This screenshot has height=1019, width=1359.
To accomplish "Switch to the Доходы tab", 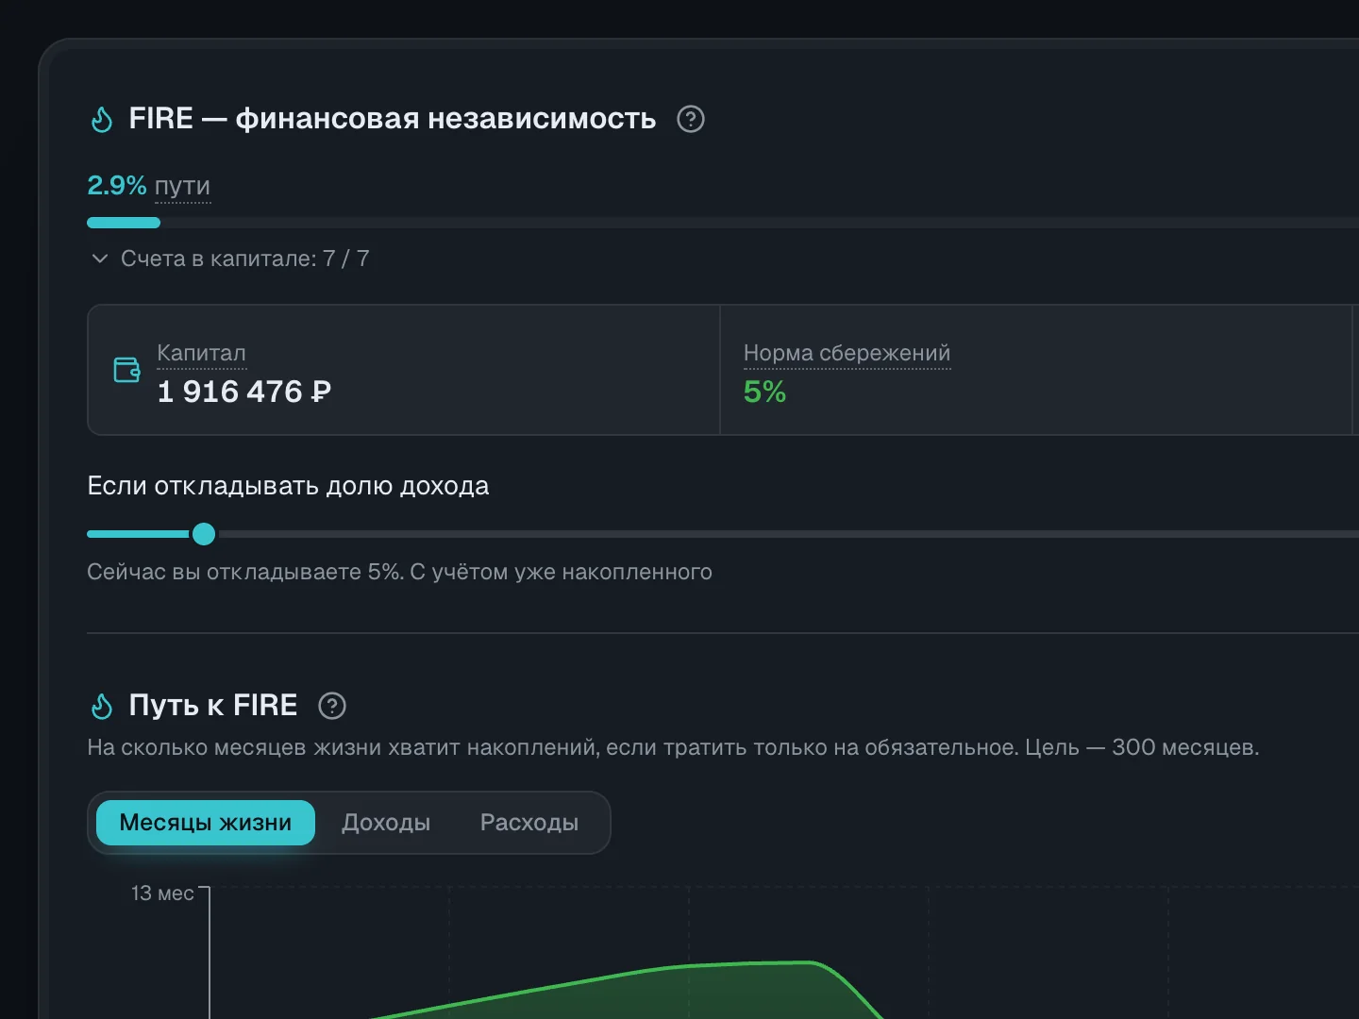I will pyautogui.click(x=386, y=823).
